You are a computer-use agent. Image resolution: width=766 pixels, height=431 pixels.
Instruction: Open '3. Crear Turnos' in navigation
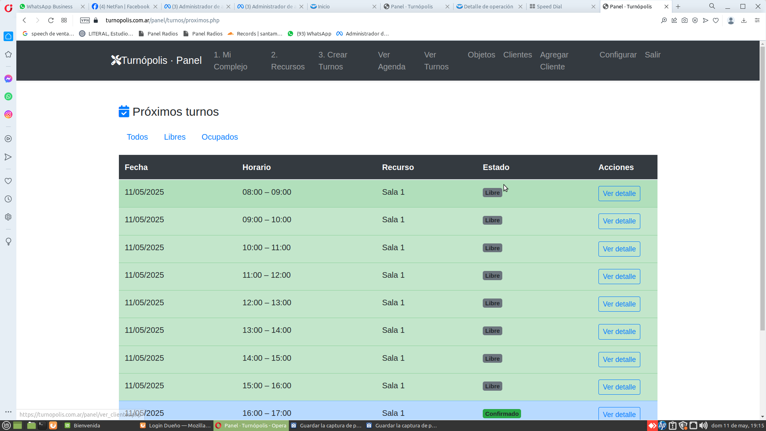point(333,61)
